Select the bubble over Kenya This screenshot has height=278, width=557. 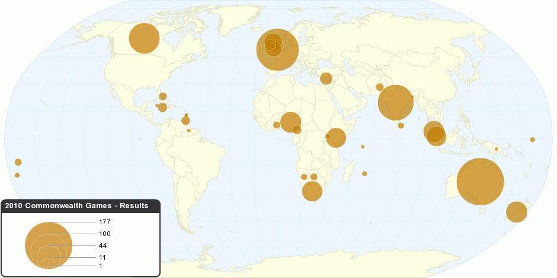[336, 137]
